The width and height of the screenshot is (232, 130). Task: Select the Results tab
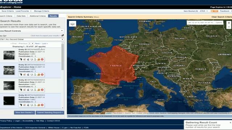click(x=53, y=16)
